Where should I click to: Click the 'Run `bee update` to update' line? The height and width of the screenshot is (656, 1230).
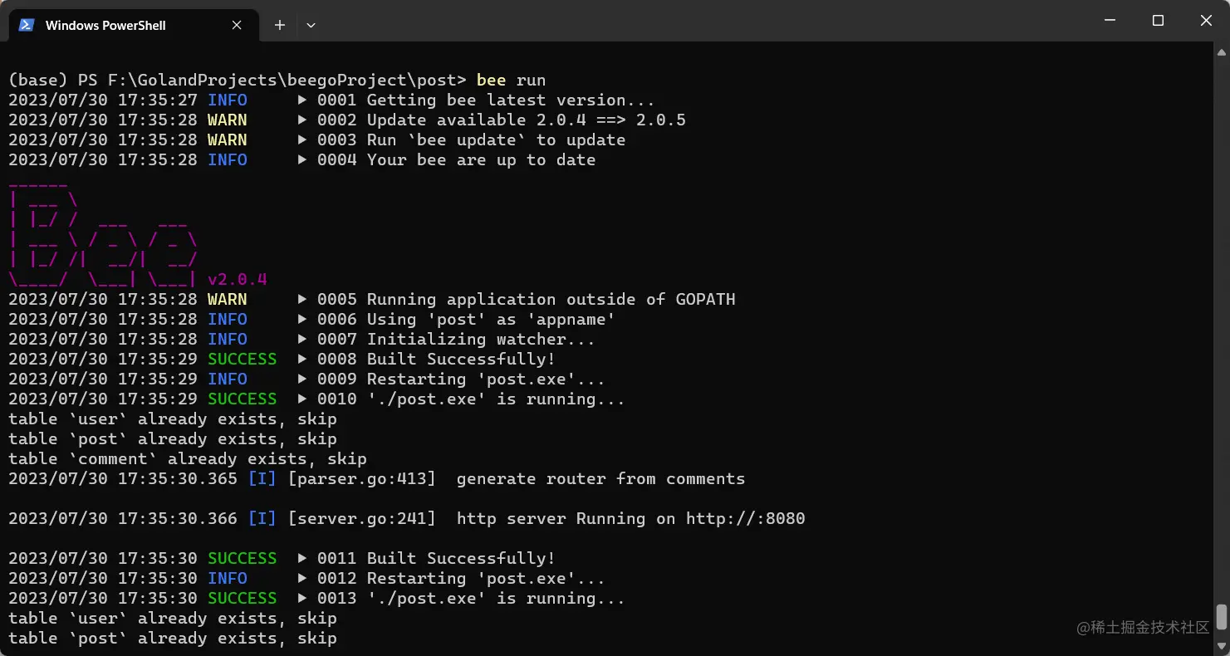tap(496, 140)
